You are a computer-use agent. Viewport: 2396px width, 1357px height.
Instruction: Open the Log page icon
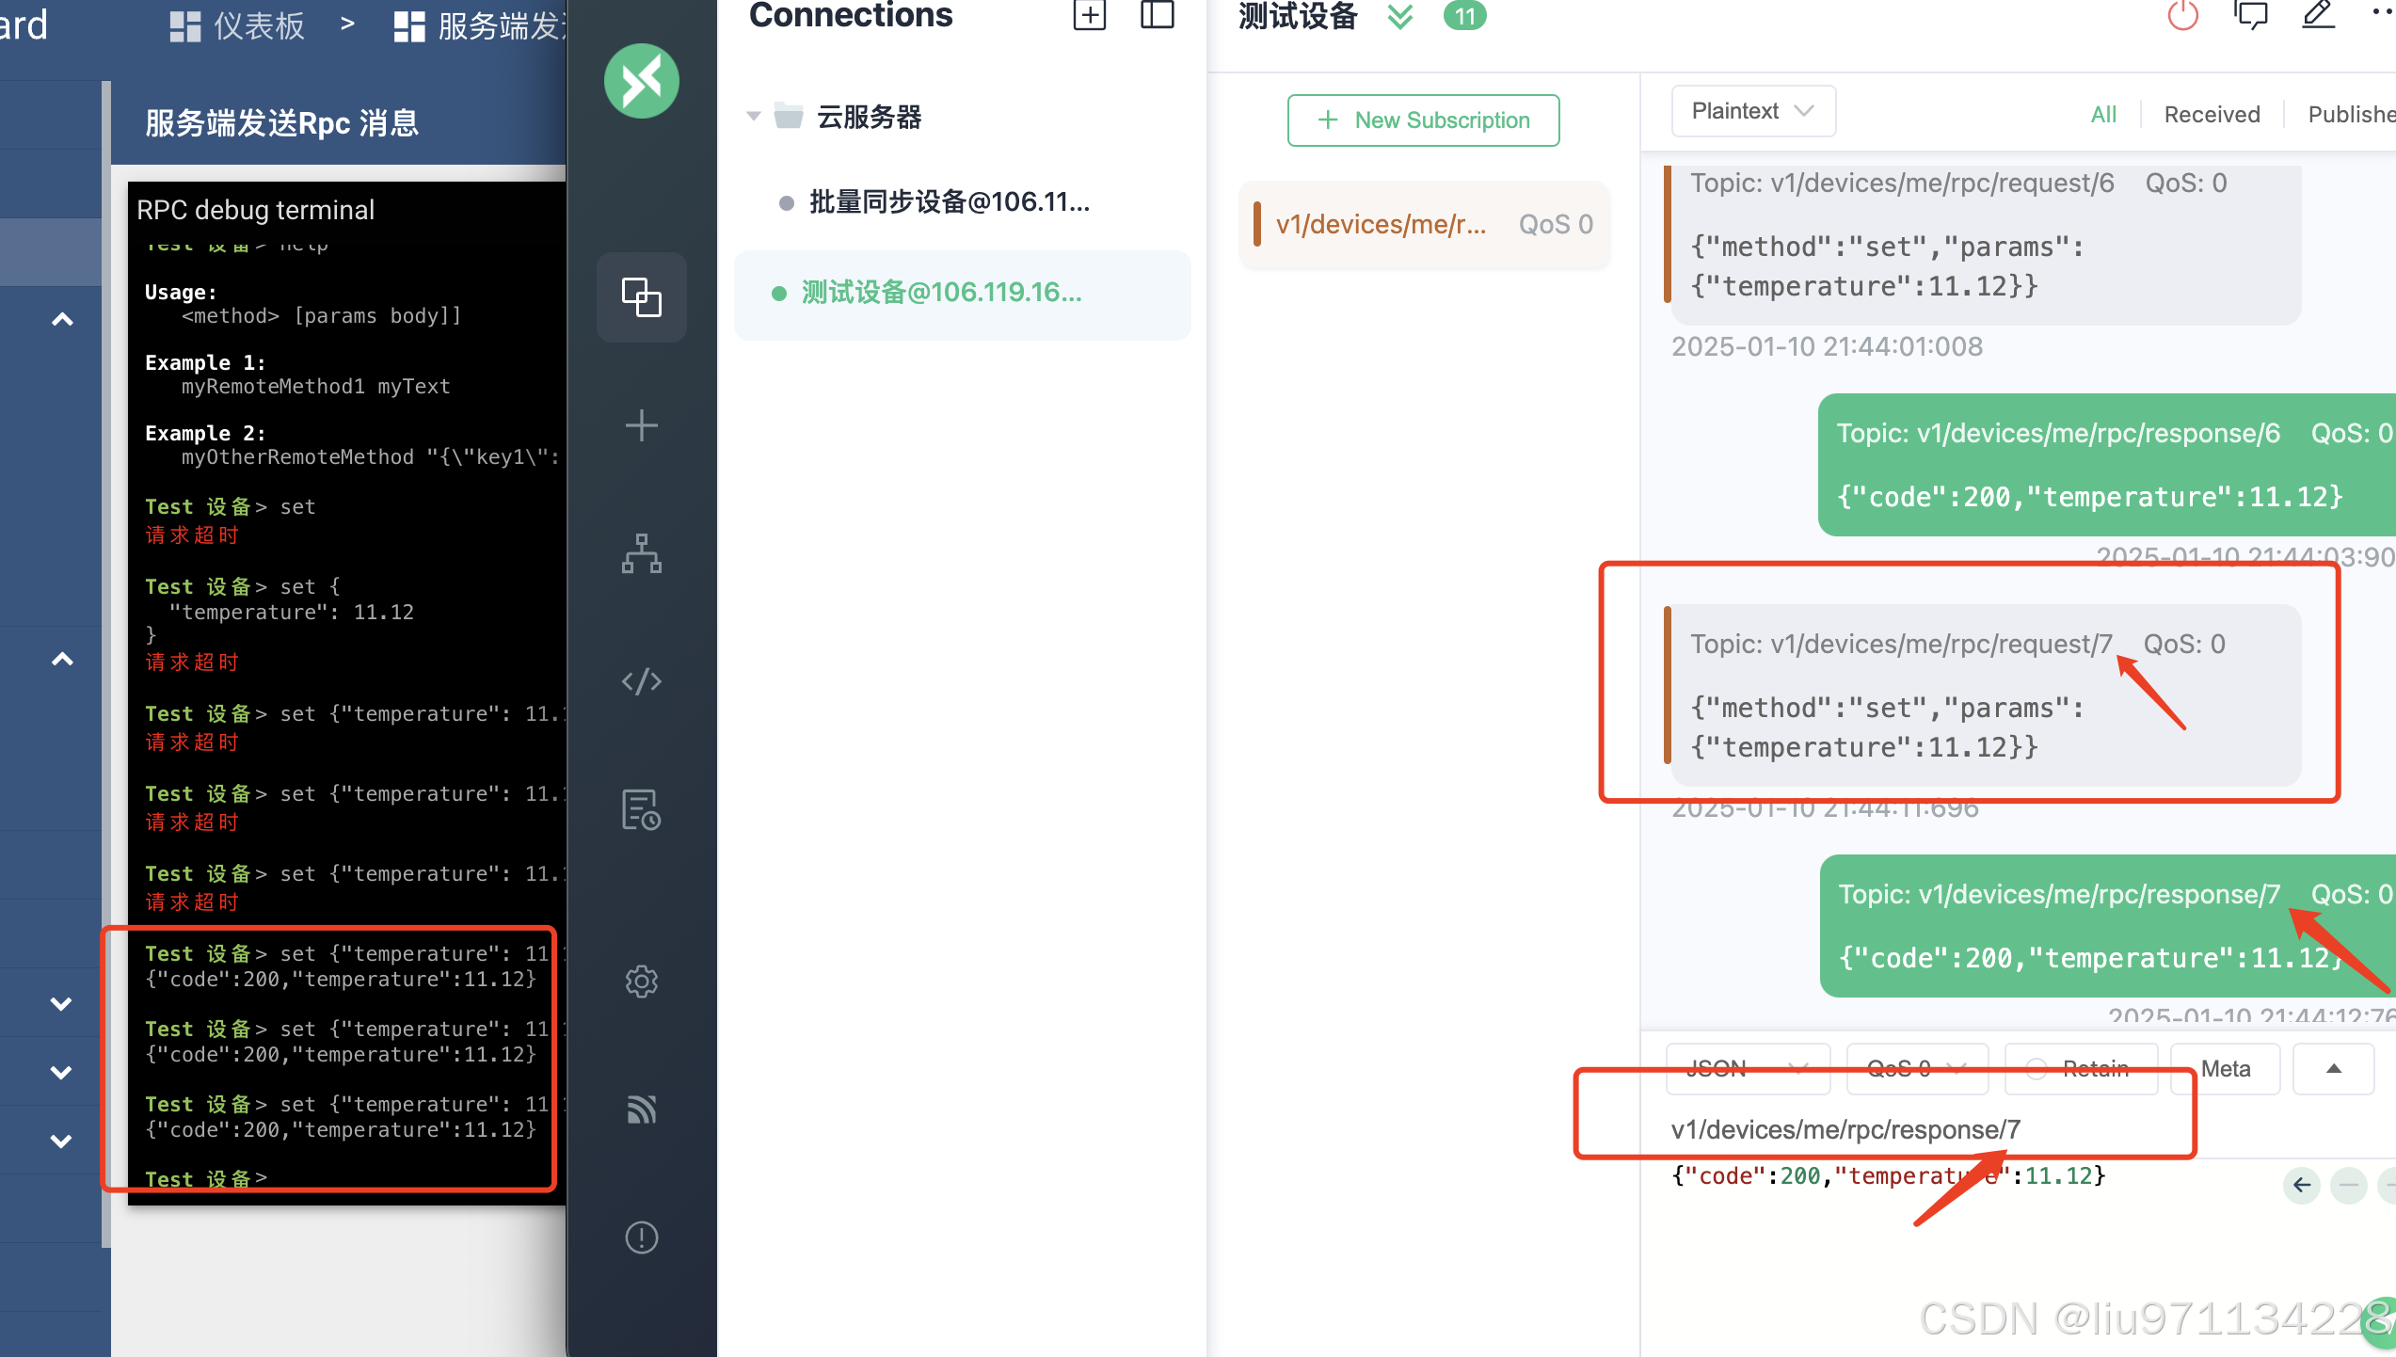coord(642,809)
